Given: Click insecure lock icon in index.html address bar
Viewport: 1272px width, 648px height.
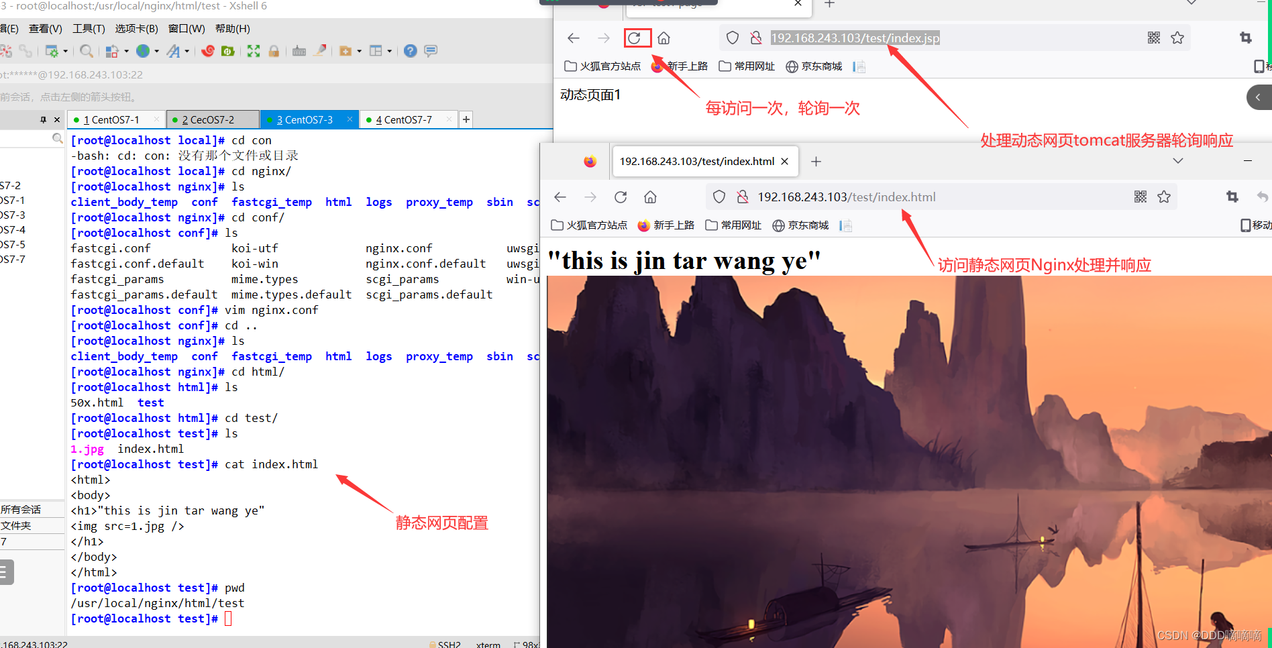Looking at the screenshot, I should coord(743,197).
